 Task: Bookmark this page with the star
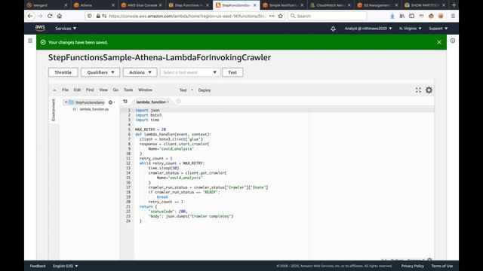[x=280, y=16]
